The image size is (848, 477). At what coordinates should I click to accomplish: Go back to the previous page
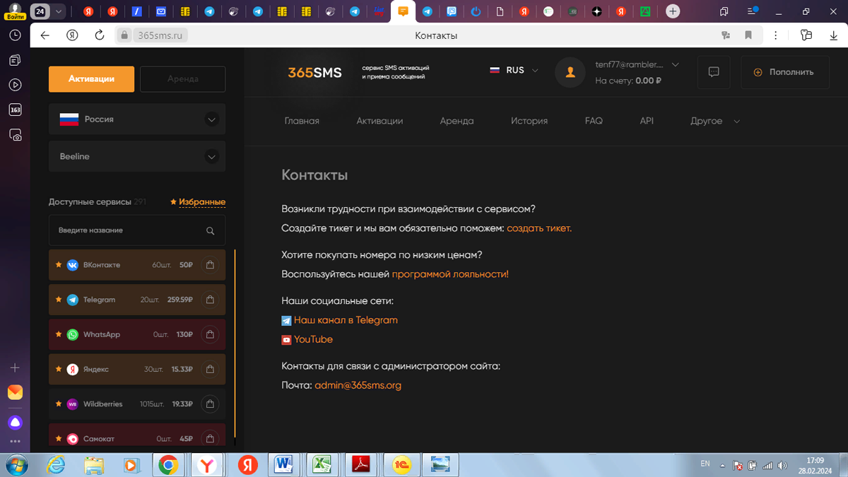click(x=45, y=35)
